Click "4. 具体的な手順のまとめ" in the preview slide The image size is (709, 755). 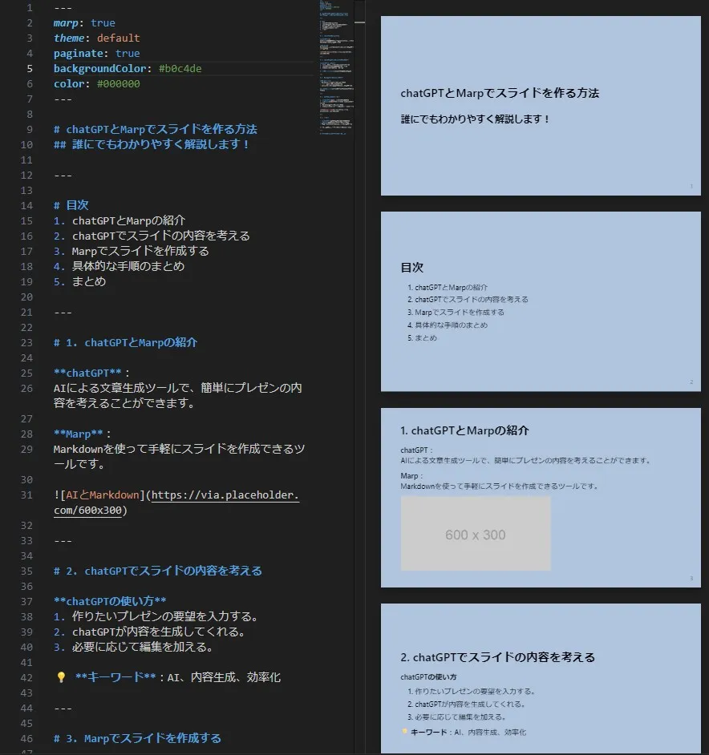448,325
